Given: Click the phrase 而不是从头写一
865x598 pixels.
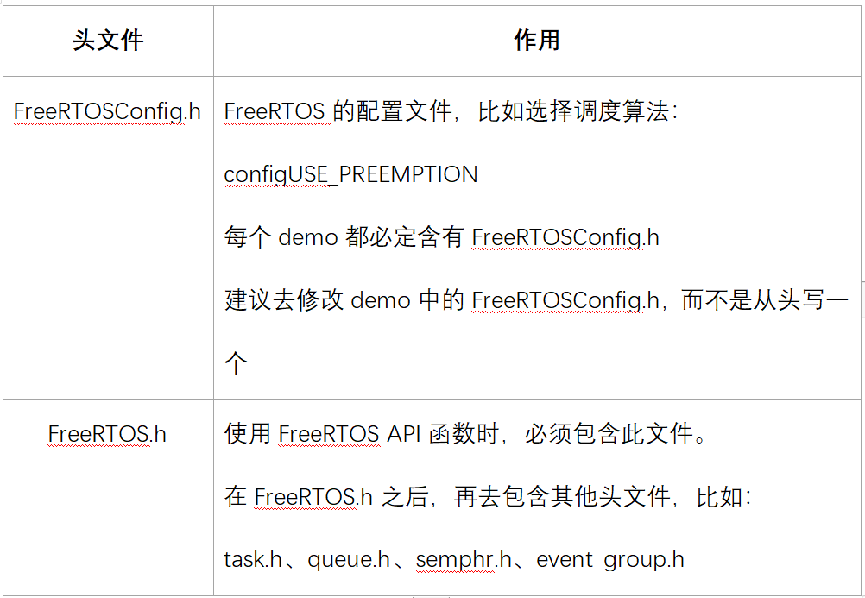Looking at the screenshot, I should 765,300.
